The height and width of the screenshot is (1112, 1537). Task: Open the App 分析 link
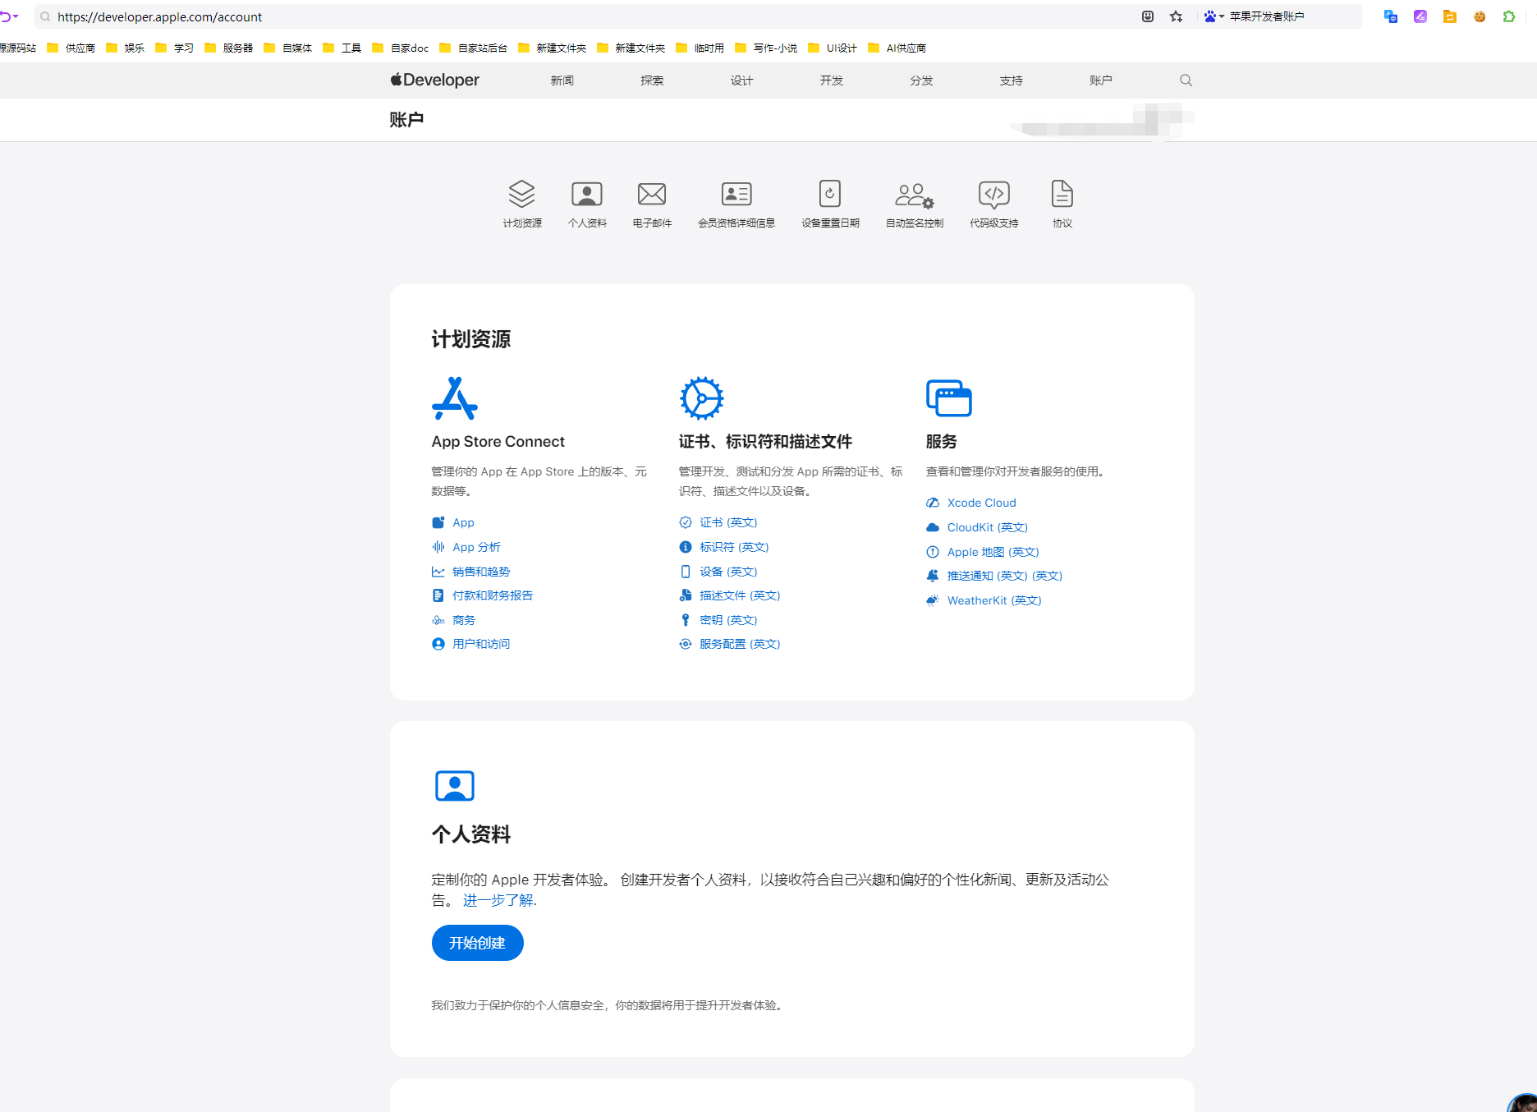476,547
